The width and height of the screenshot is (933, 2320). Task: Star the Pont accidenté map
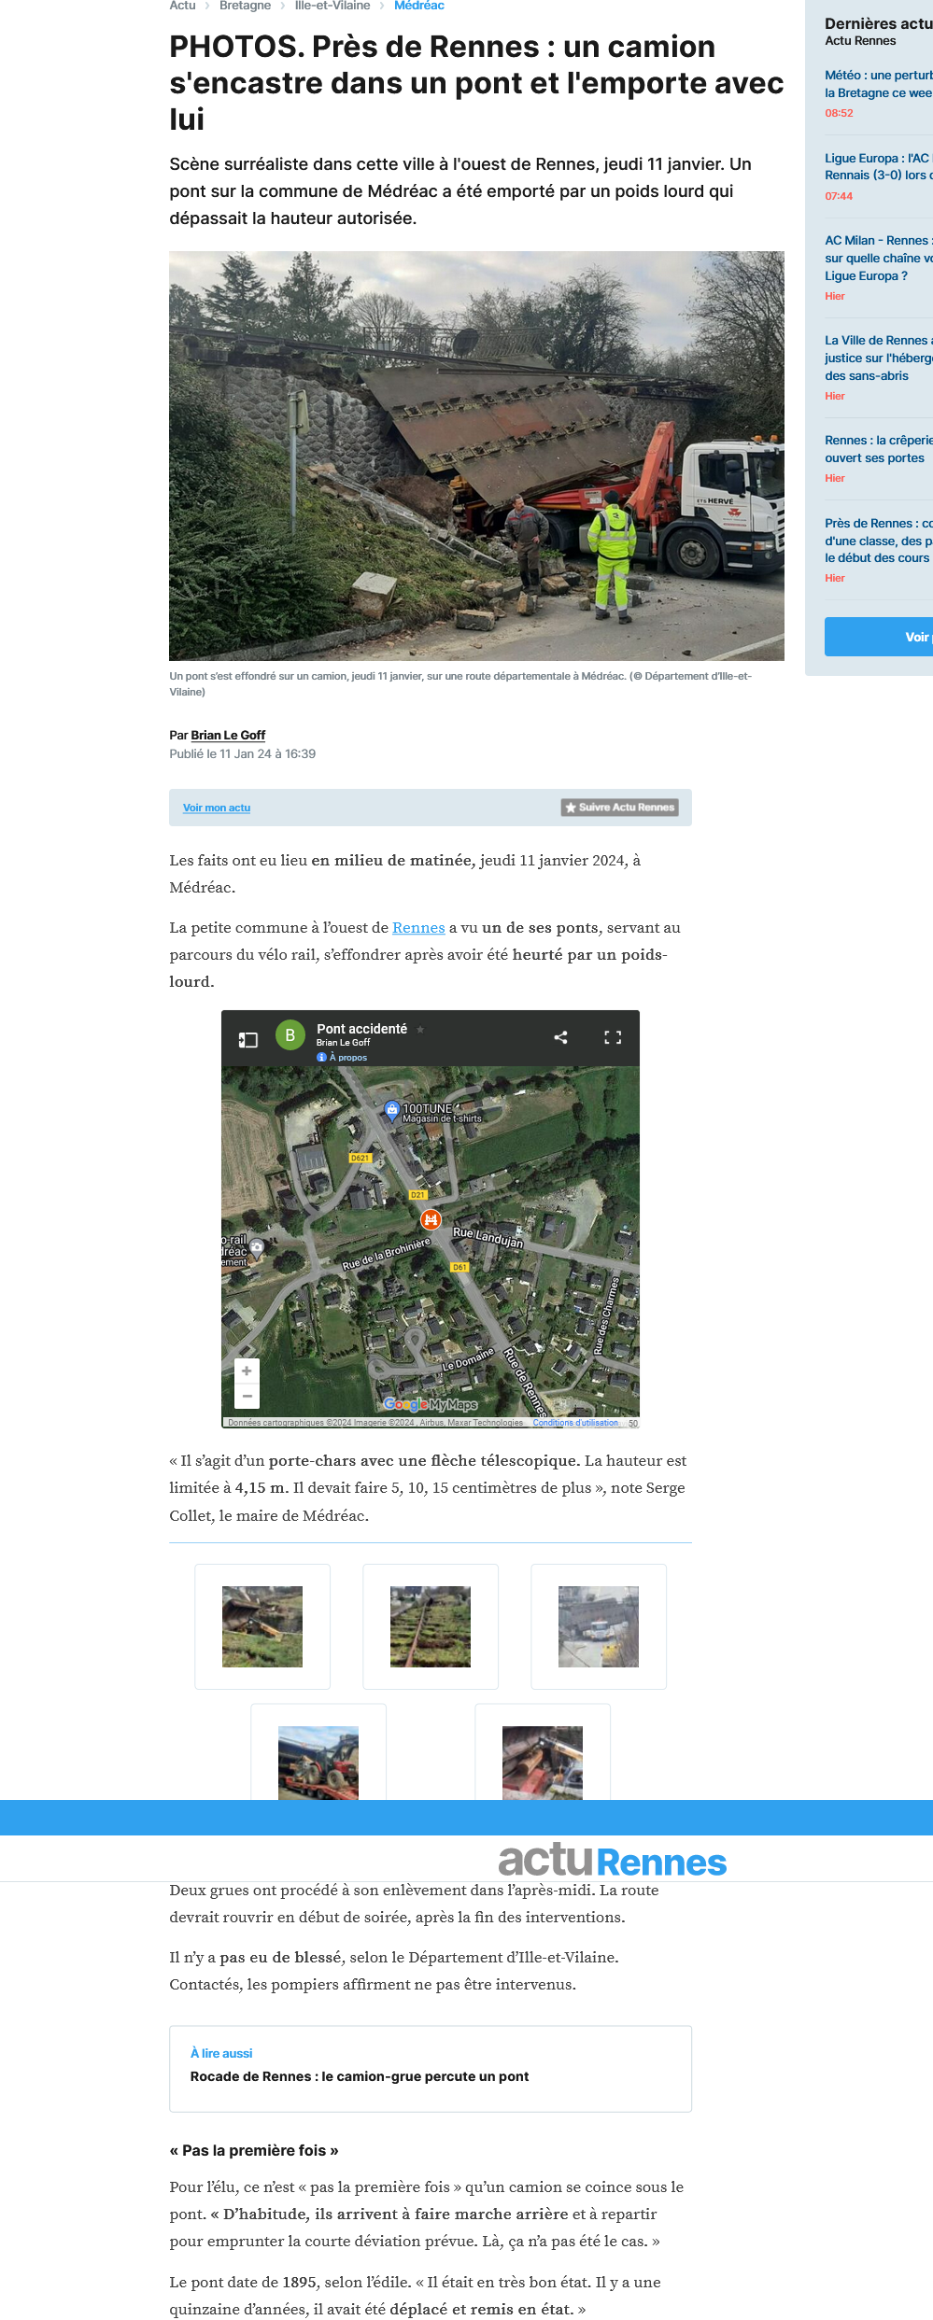(420, 1029)
